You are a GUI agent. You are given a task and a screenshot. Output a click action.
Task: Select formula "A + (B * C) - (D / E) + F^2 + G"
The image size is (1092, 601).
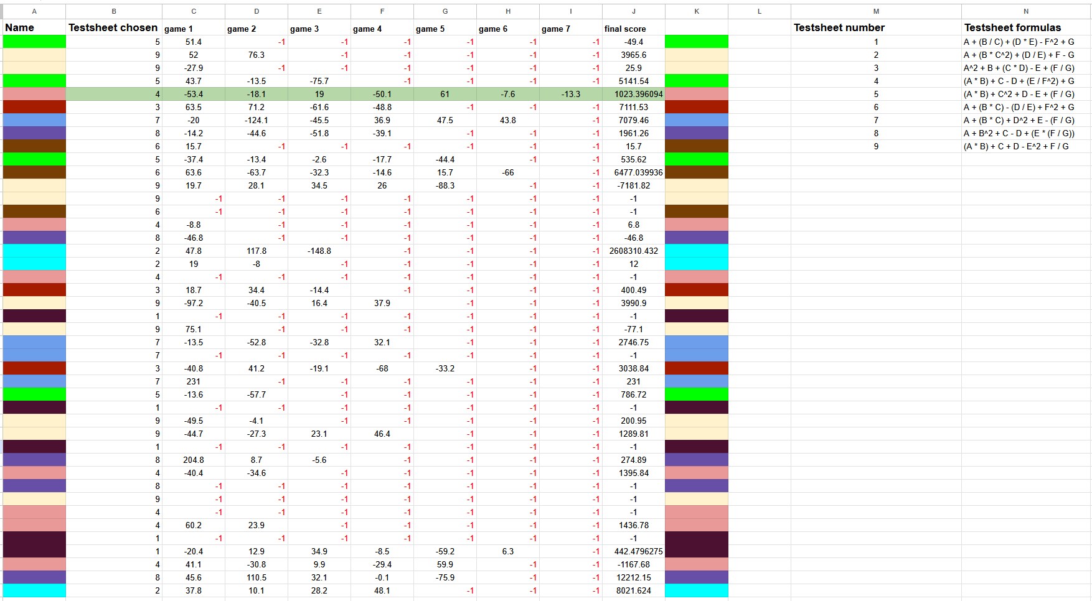point(1026,107)
